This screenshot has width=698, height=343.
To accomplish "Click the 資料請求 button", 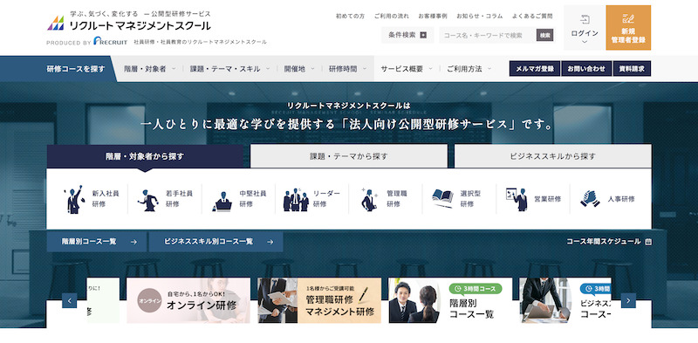I will (632, 69).
